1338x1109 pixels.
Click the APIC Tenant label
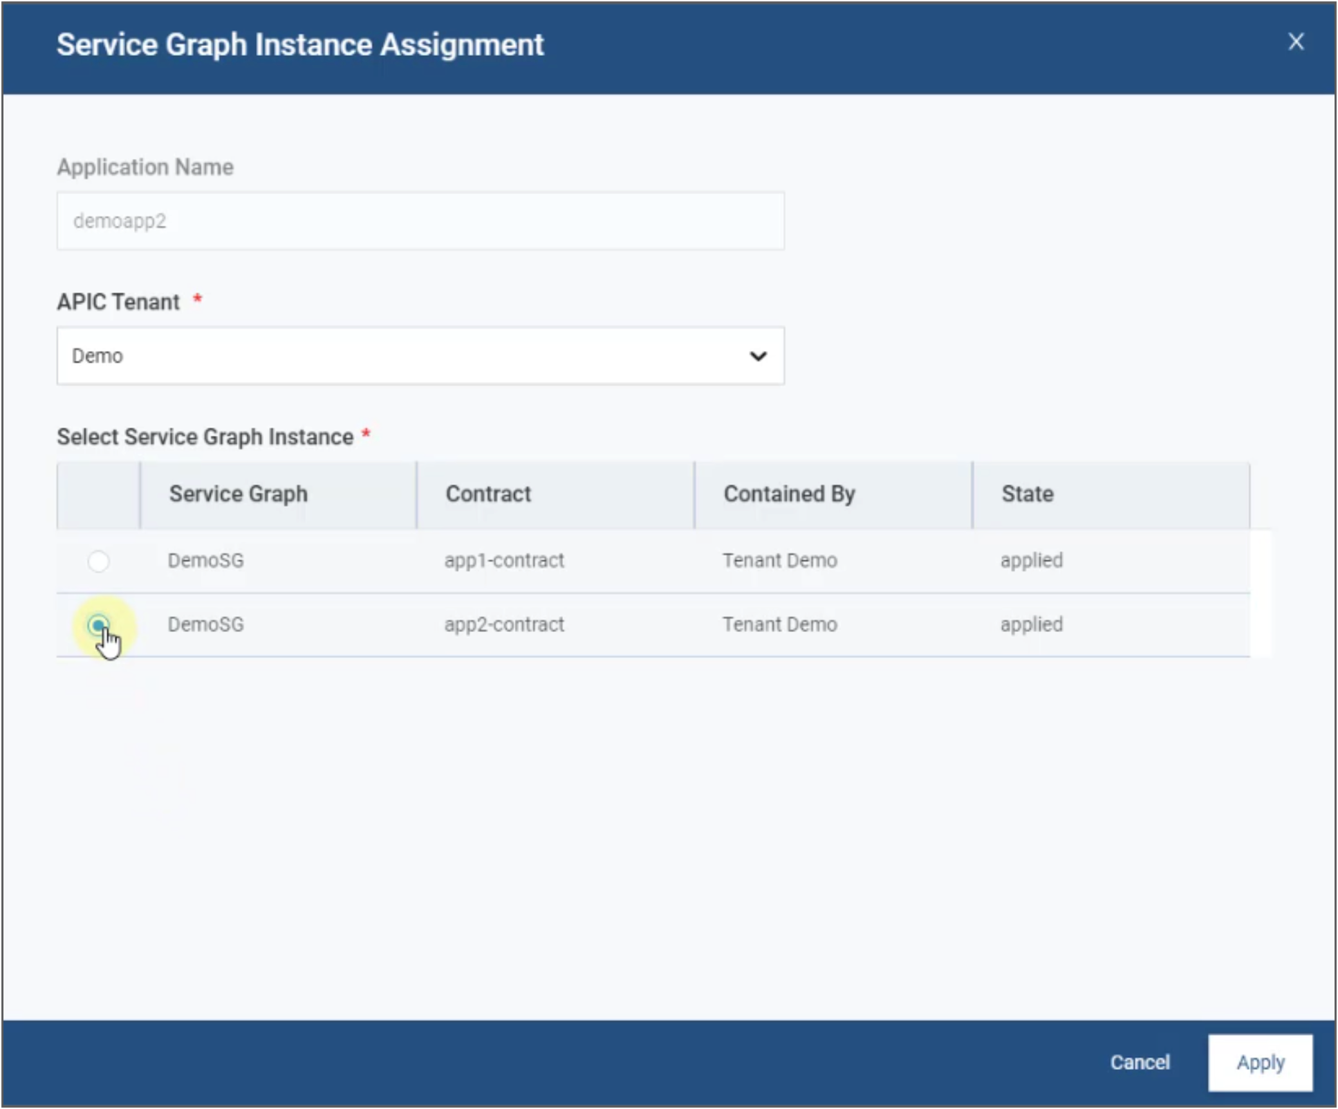pyautogui.click(x=118, y=302)
